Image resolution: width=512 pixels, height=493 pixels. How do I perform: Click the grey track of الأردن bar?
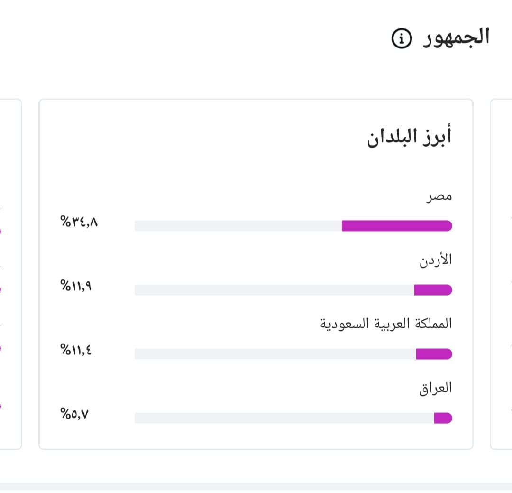pyautogui.click(x=274, y=290)
